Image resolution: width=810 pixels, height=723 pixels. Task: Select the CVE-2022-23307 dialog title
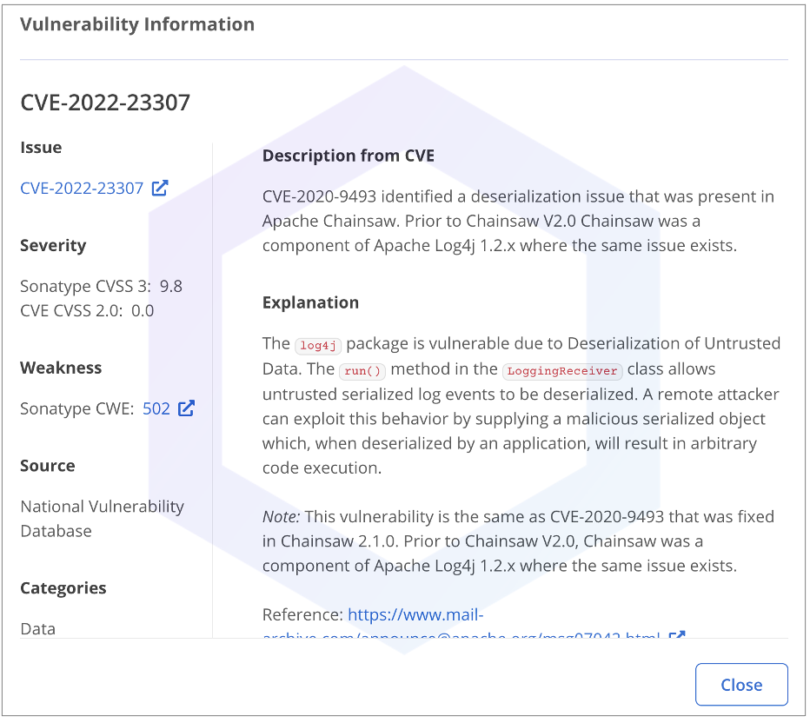click(105, 103)
